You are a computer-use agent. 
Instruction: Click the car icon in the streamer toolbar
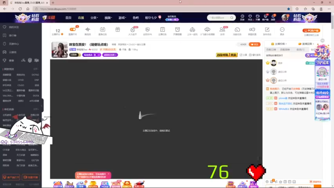(x=192, y=29)
